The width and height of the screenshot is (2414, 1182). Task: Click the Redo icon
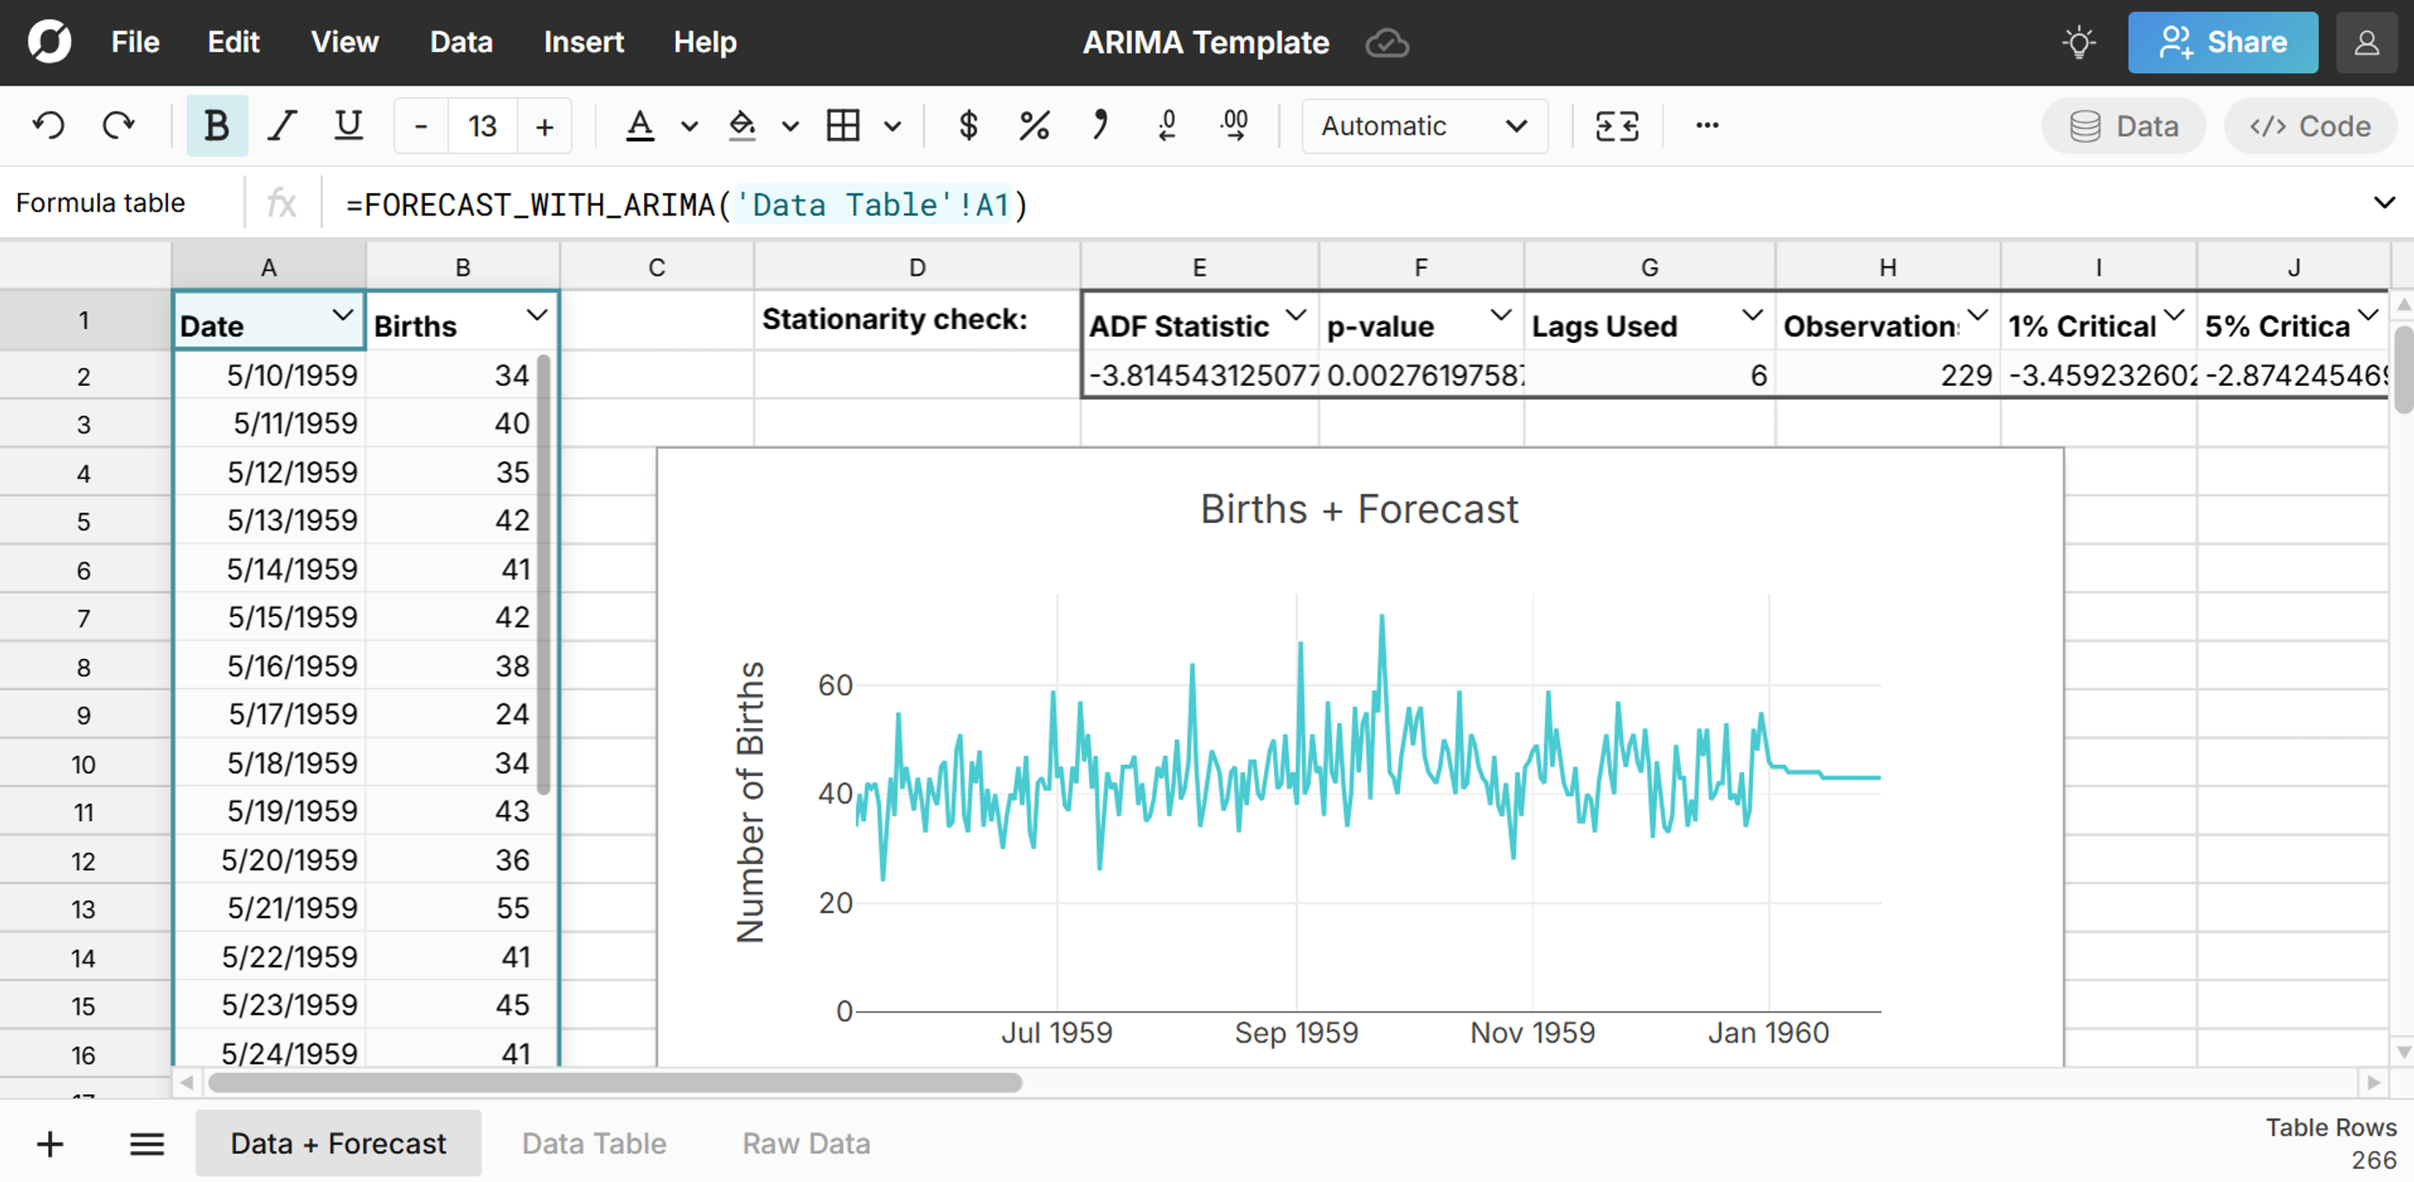[x=118, y=126]
